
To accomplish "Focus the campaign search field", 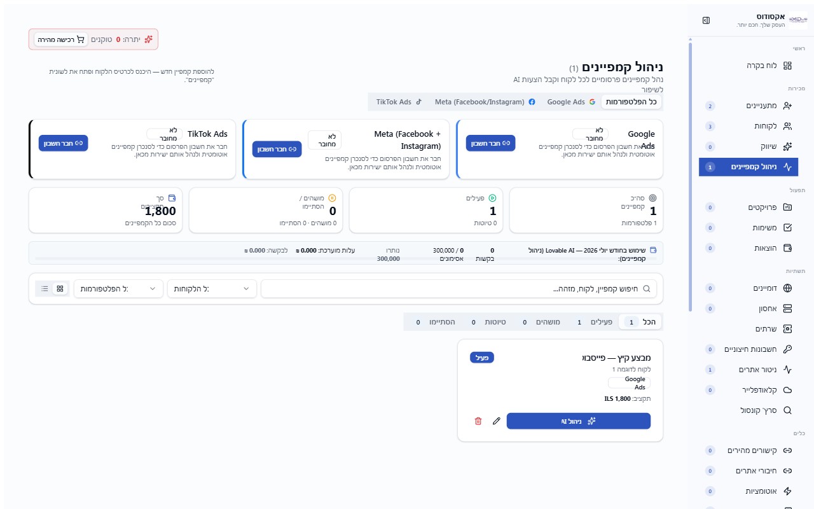I will point(459,289).
